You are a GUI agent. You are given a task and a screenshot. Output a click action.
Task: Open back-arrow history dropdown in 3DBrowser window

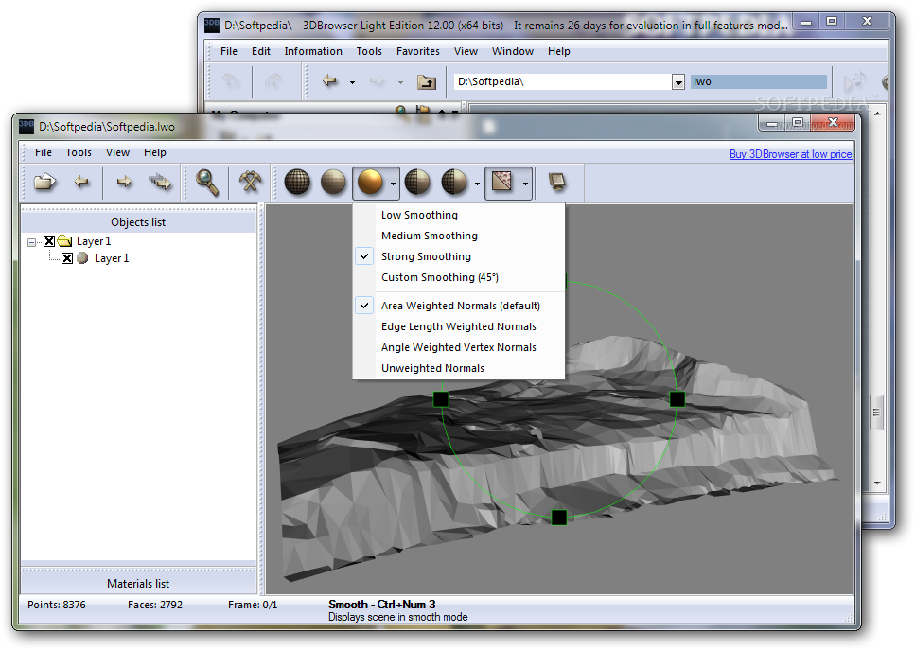[352, 82]
